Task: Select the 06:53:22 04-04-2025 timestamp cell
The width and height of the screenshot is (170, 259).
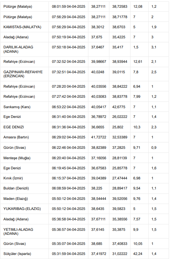Action: tap(69, 107)
